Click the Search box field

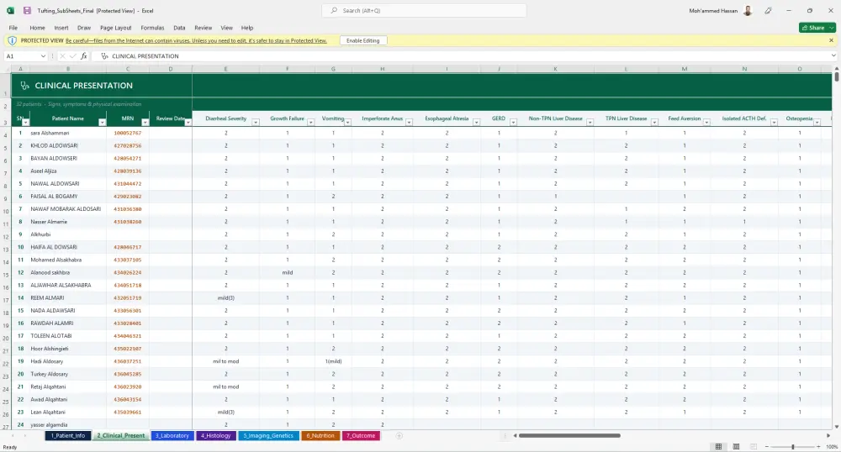point(424,11)
